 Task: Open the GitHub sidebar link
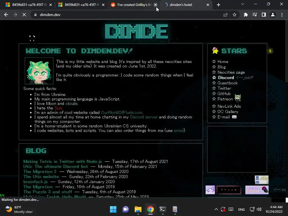224,93
